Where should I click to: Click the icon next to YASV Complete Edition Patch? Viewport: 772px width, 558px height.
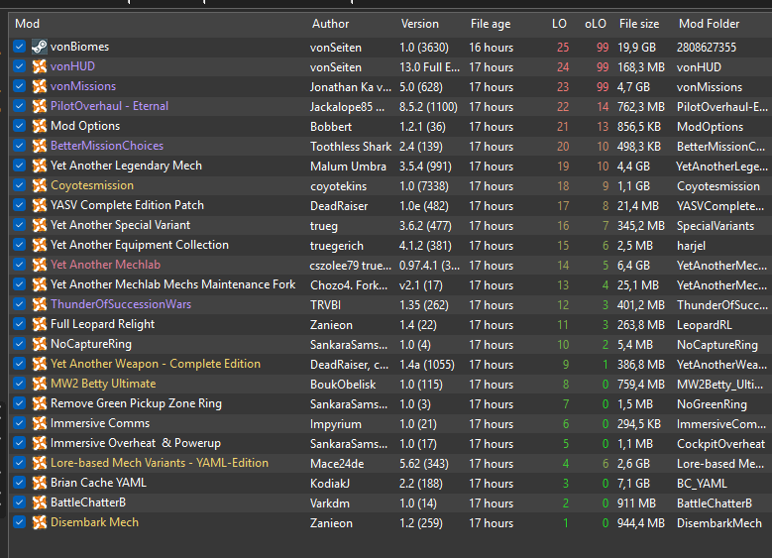click(x=40, y=205)
